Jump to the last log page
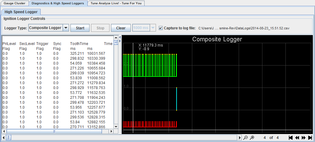The image size is (315, 142). click(310, 138)
